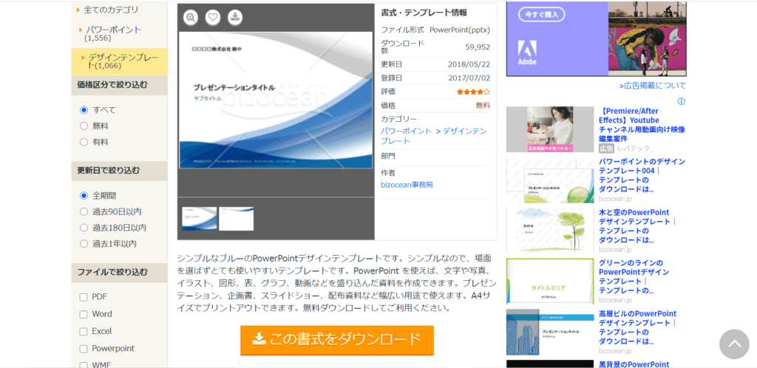Viewport: 757px width, 368px height.
Task: Check the Powerpoint file filter
Action: point(84,349)
